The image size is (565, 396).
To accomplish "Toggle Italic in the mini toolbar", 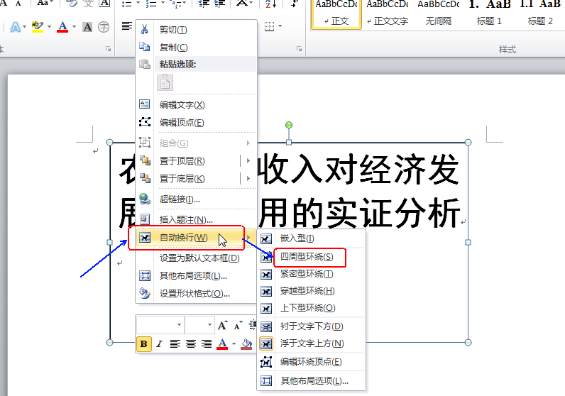I will coord(160,344).
